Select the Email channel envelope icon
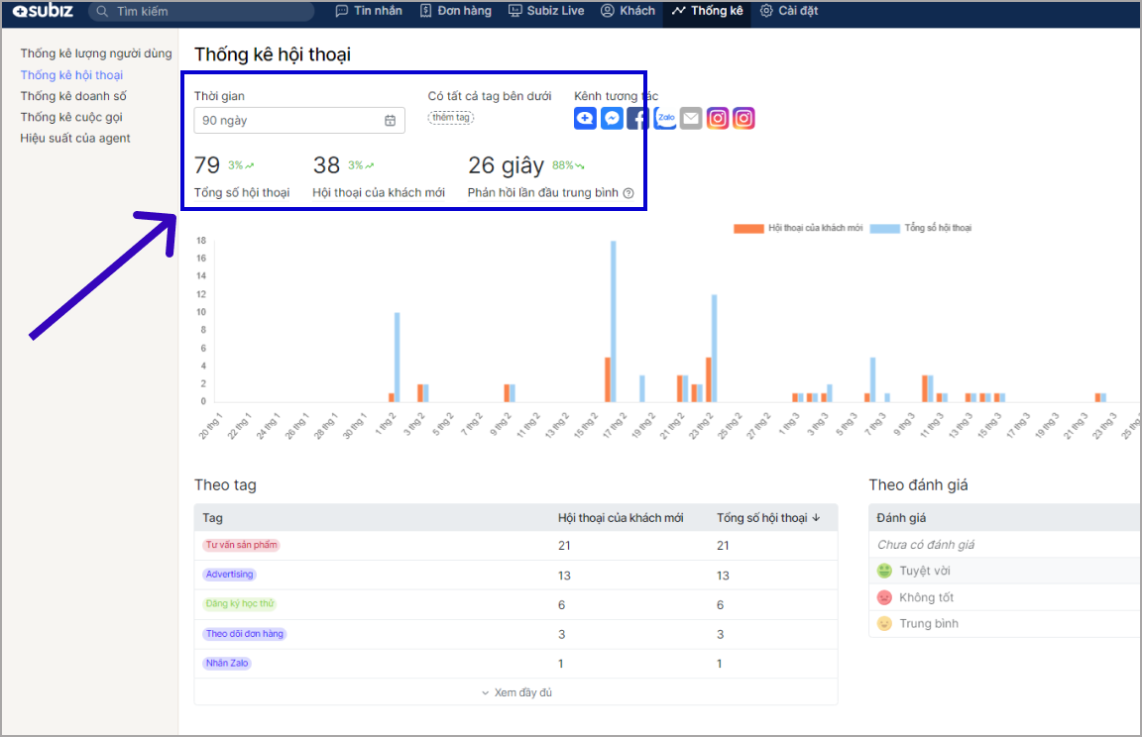 coord(691,118)
